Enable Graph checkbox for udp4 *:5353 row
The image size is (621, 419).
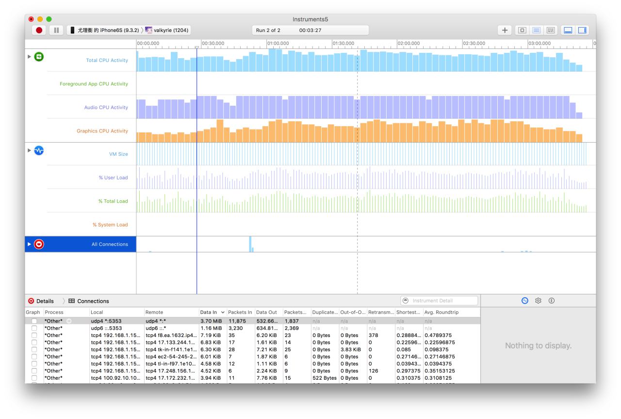pyautogui.click(x=34, y=321)
